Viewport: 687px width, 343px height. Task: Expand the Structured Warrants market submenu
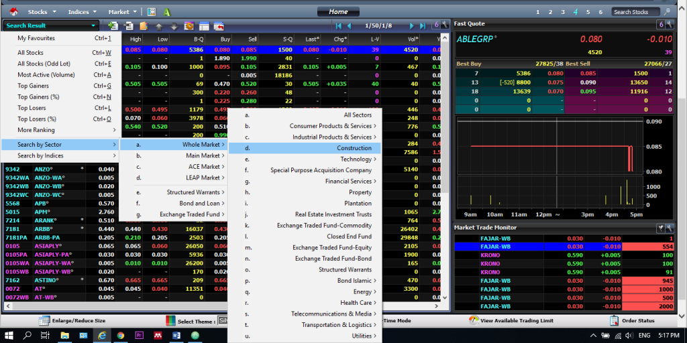point(174,192)
